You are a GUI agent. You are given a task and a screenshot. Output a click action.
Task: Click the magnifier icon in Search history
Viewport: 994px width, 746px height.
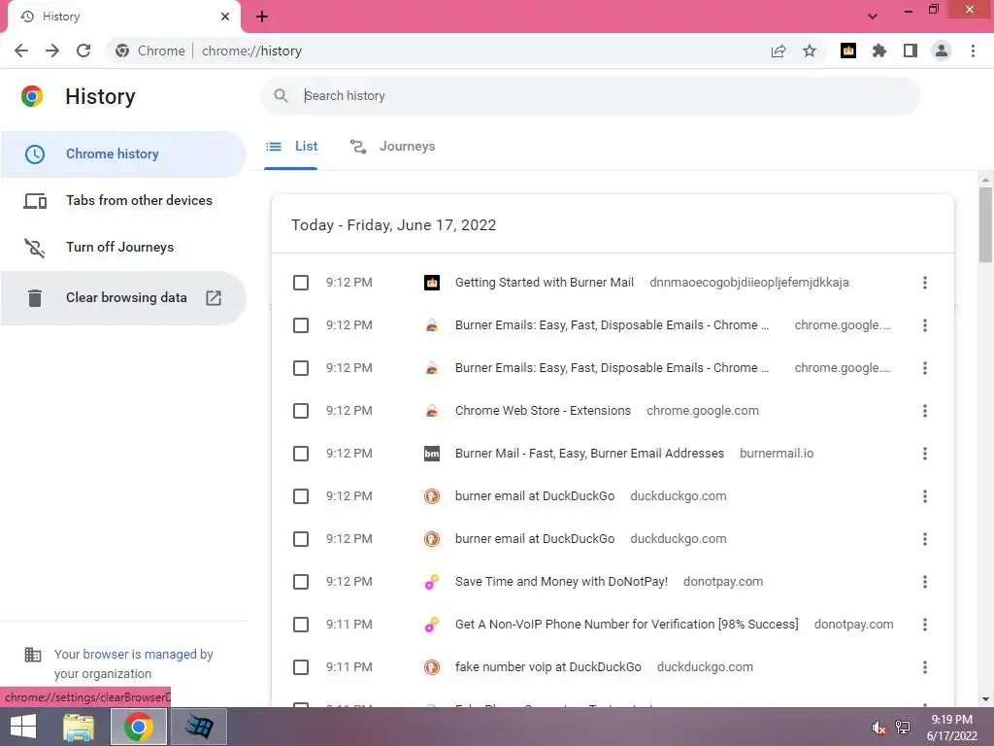click(x=281, y=96)
